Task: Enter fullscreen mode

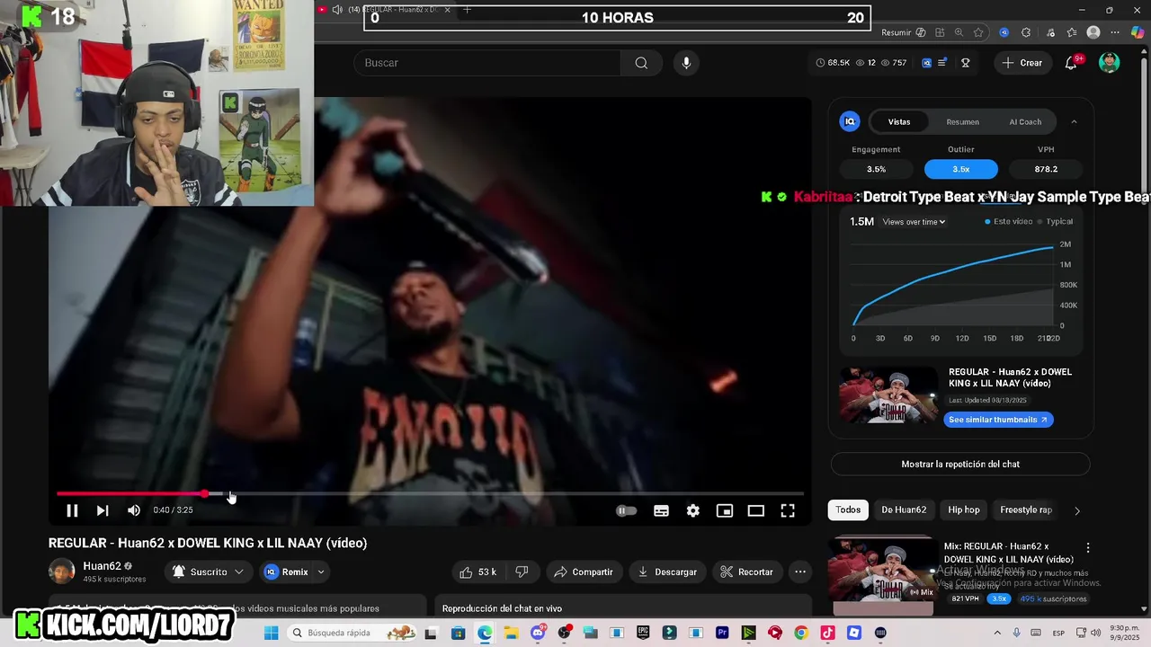Action: [x=787, y=510]
